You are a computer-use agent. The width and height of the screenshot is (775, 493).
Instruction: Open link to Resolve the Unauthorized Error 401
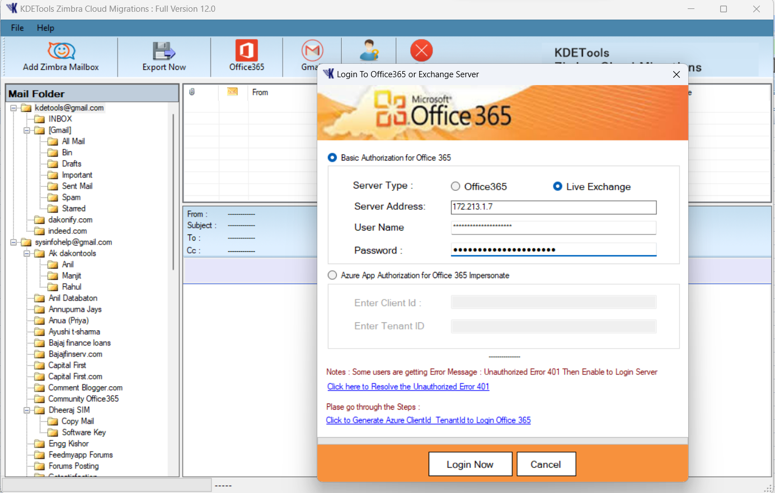point(408,387)
